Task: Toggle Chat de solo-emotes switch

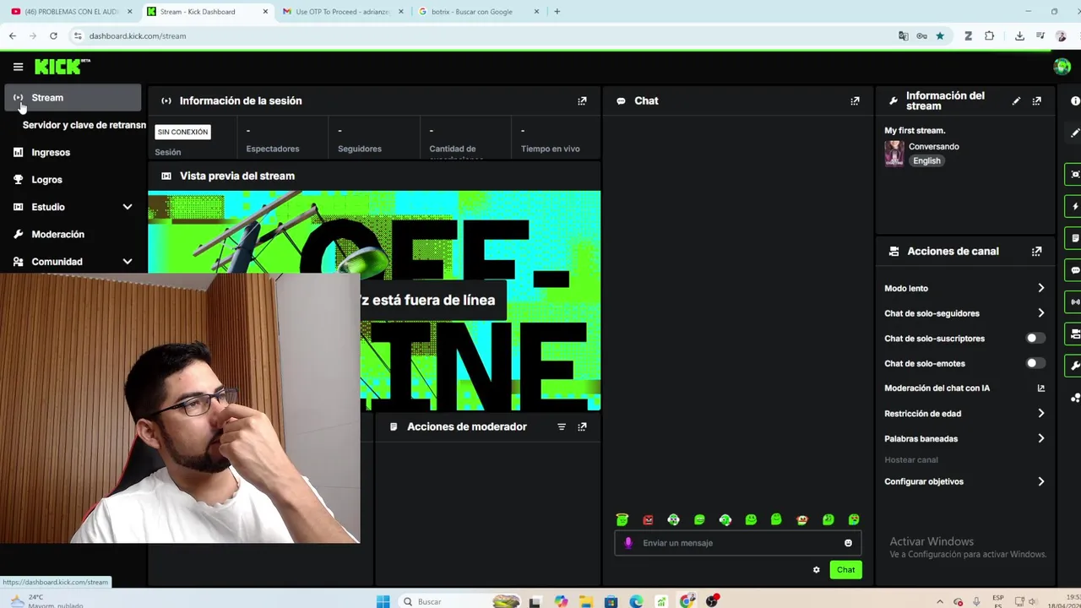Action: click(1035, 363)
